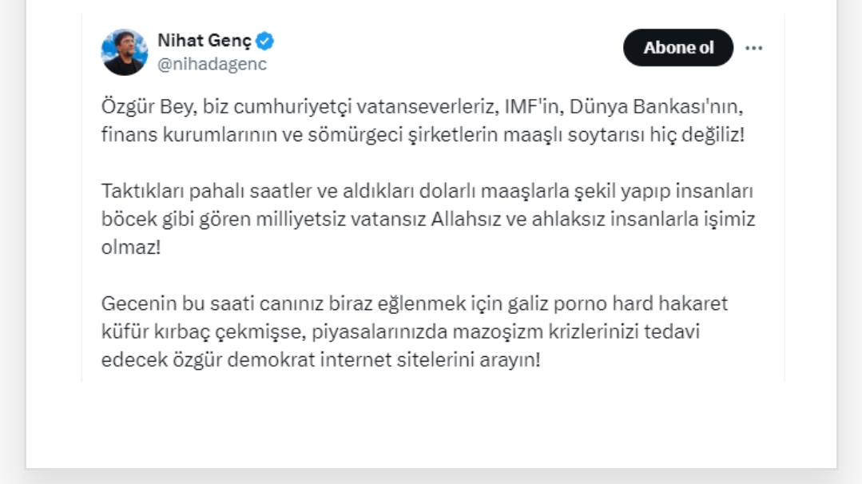Click the phrase "internet sitelerini arayın!"

pyautogui.click(x=431, y=360)
